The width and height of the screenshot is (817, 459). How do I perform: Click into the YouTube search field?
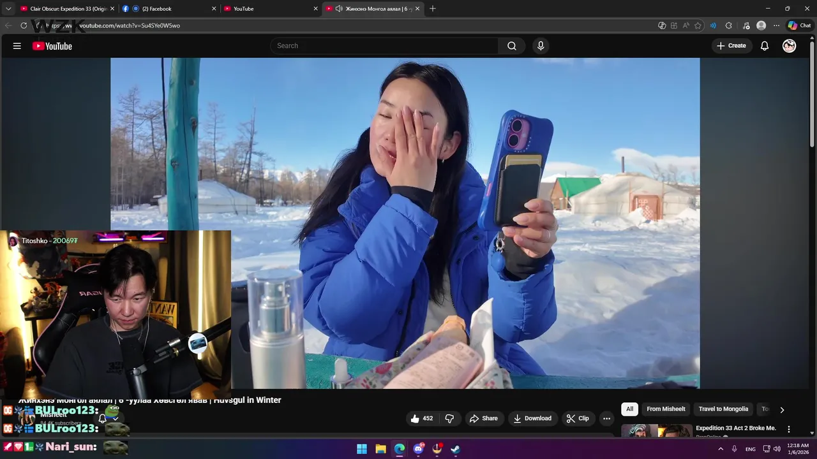384,46
